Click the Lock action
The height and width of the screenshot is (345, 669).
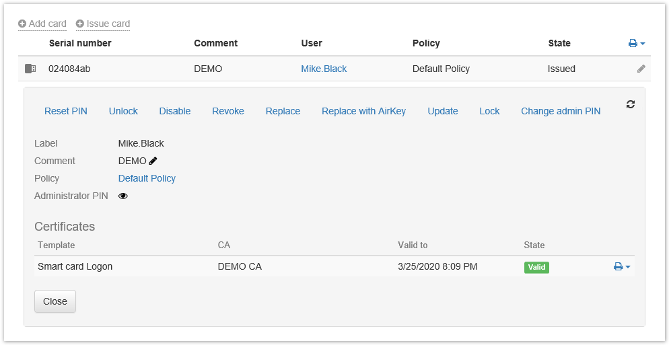489,111
